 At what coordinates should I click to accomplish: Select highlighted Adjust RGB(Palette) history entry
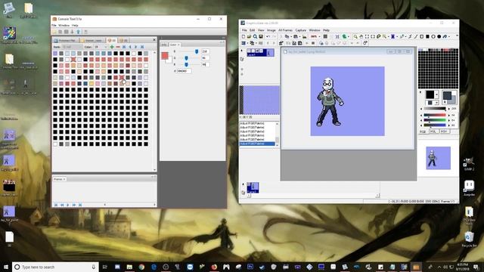pos(257,144)
